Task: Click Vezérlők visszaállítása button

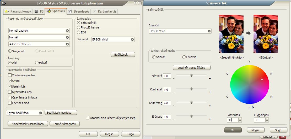Action: tap(192, 67)
